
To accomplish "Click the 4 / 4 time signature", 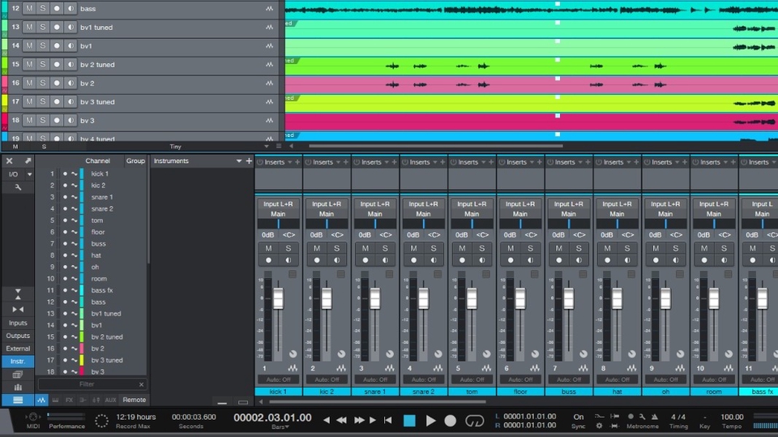I will click(678, 417).
